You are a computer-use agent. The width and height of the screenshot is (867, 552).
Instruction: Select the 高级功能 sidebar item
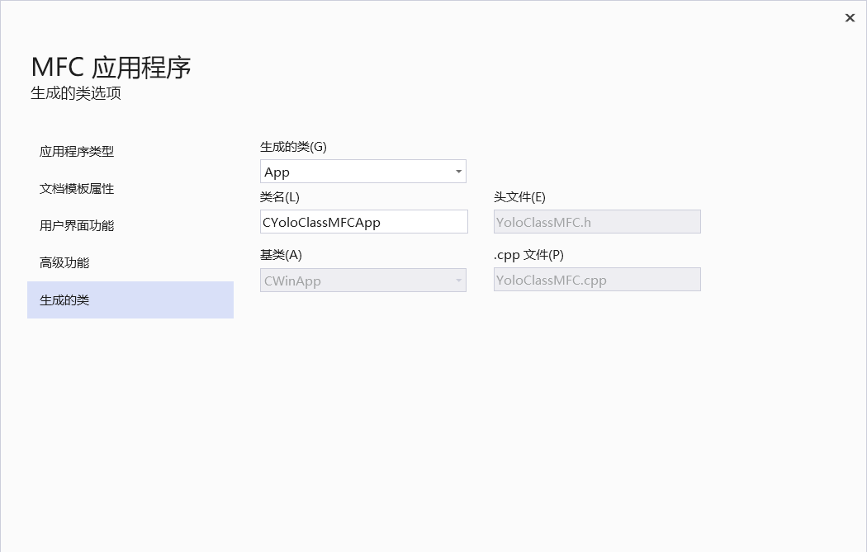coord(64,263)
